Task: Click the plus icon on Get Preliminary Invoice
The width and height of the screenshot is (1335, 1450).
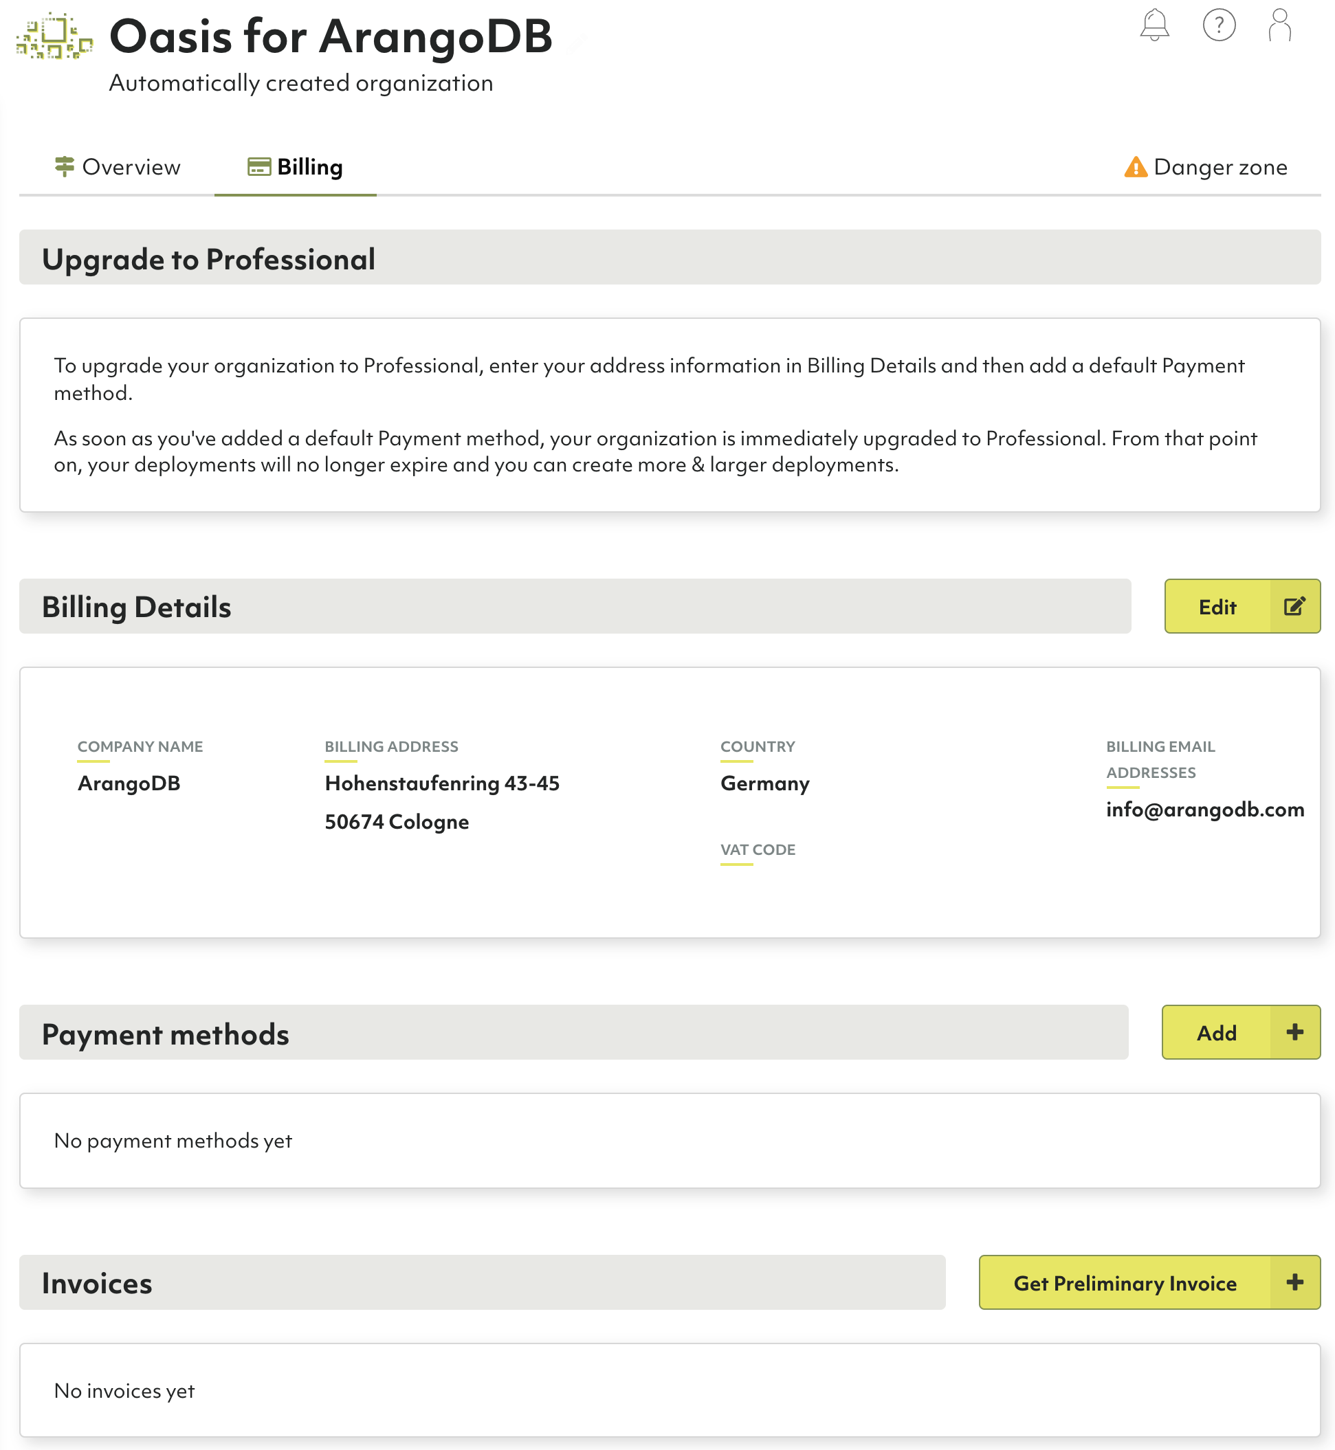Action: pyautogui.click(x=1294, y=1282)
